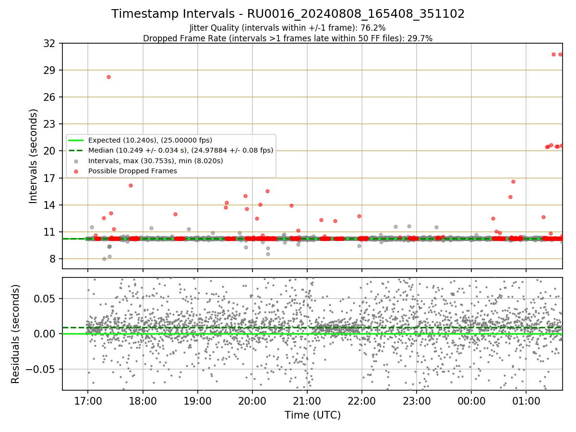Click the dashed green line sample in the legend
The height and width of the screenshot is (432, 576).
click(x=76, y=150)
